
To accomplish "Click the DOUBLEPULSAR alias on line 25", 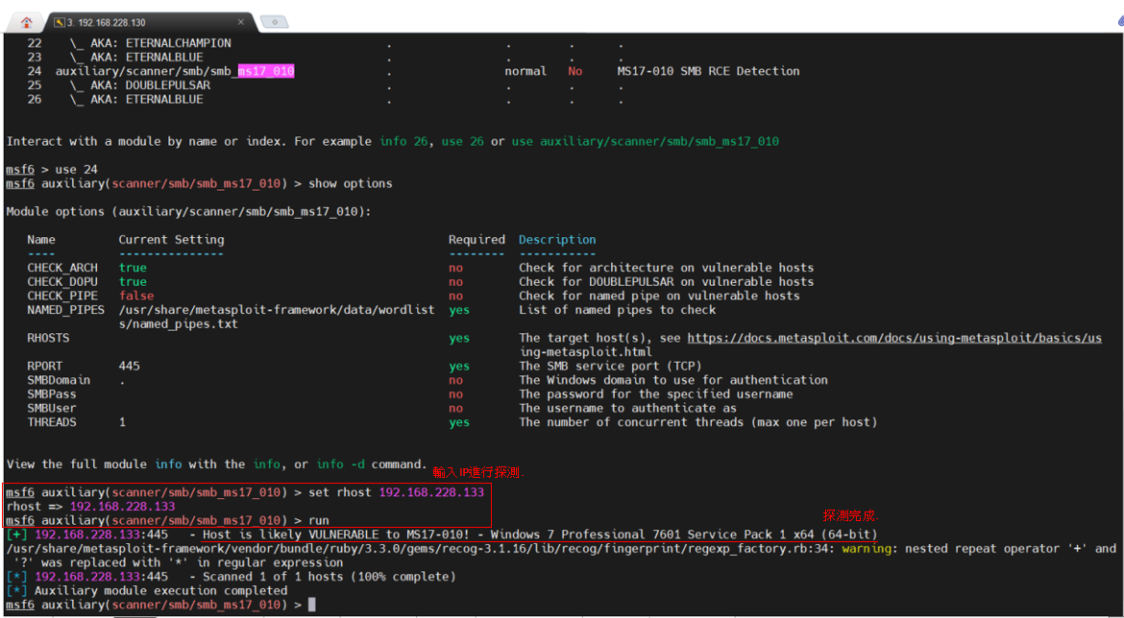I will [x=168, y=85].
